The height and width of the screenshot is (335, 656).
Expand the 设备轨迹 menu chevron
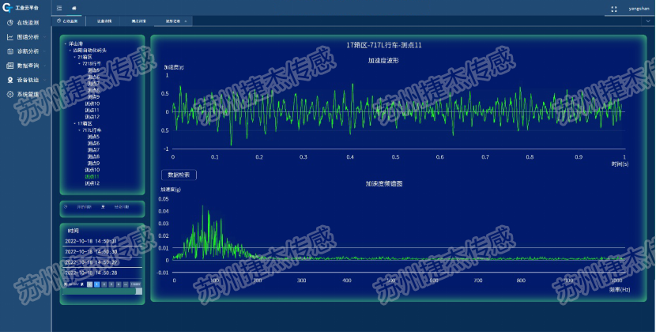[45, 80]
